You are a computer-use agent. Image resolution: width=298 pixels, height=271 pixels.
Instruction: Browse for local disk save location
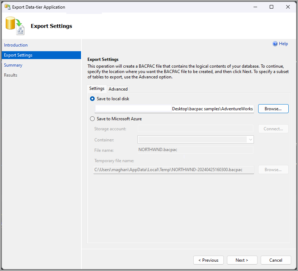pos(273,108)
